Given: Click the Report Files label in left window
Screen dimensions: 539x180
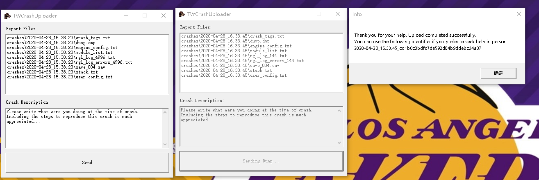Looking at the screenshot, I should [21, 29].
